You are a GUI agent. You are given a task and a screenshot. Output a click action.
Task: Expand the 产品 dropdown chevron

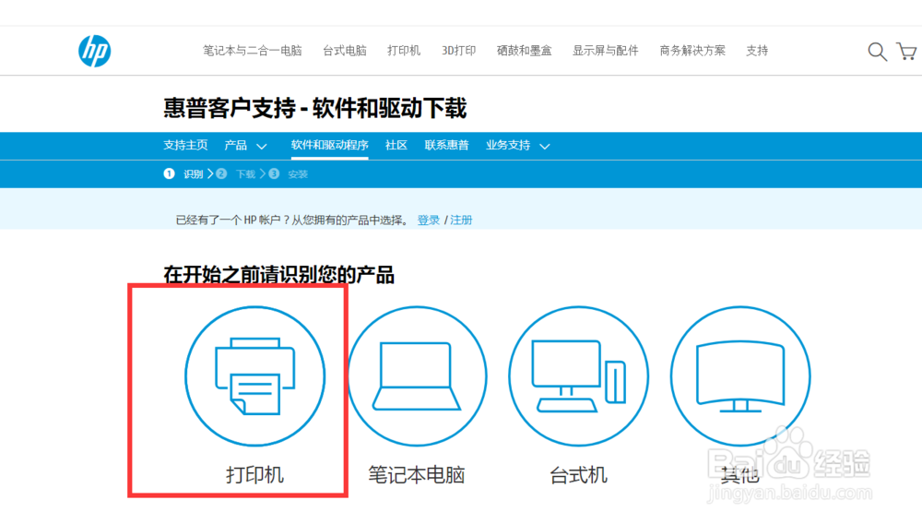click(x=262, y=147)
